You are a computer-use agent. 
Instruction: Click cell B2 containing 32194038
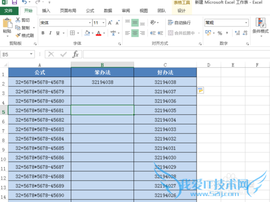(x=103, y=82)
